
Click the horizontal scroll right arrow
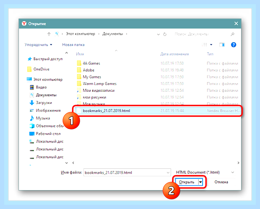[x=238, y=163]
